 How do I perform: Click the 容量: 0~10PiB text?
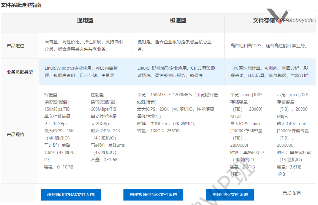tap(59, 167)
